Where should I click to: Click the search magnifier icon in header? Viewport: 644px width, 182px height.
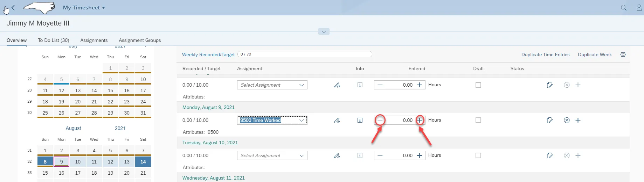(x=623, y=8)
